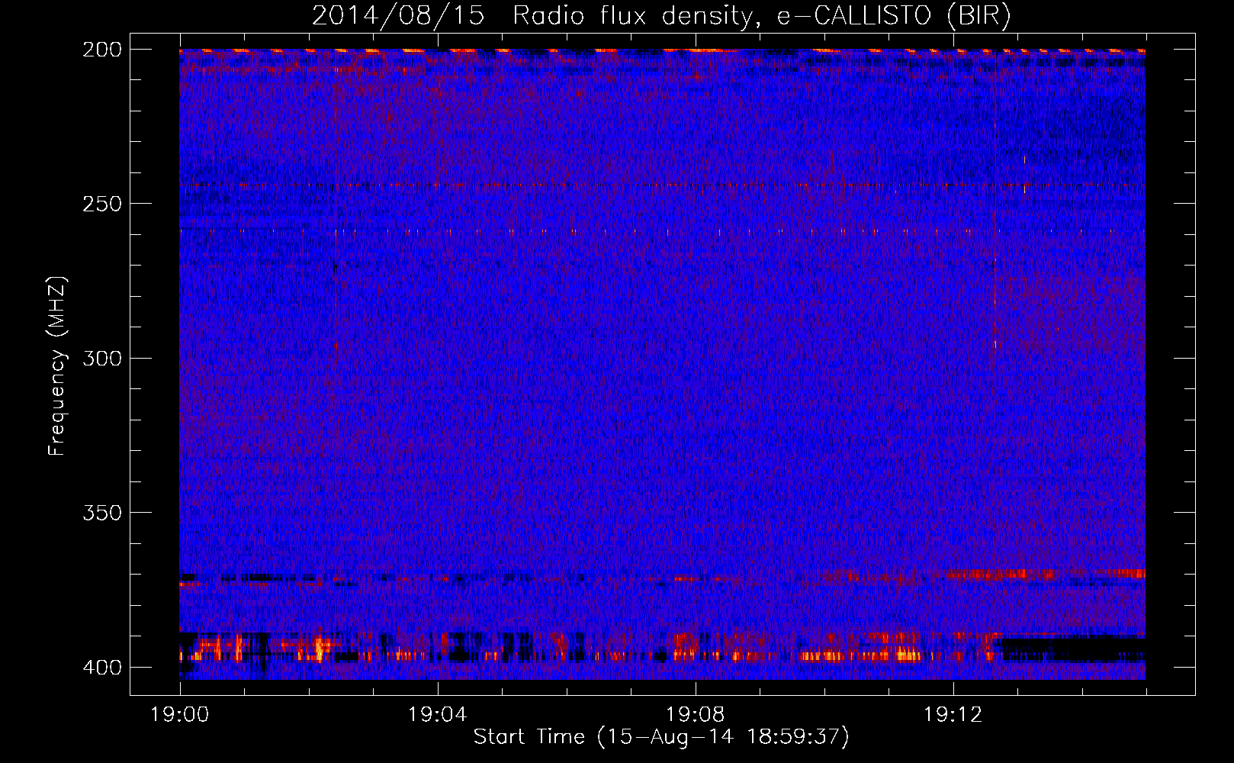Click the 250 frequency tick label
1234x763 pixels.
click(x=101, y=204)
